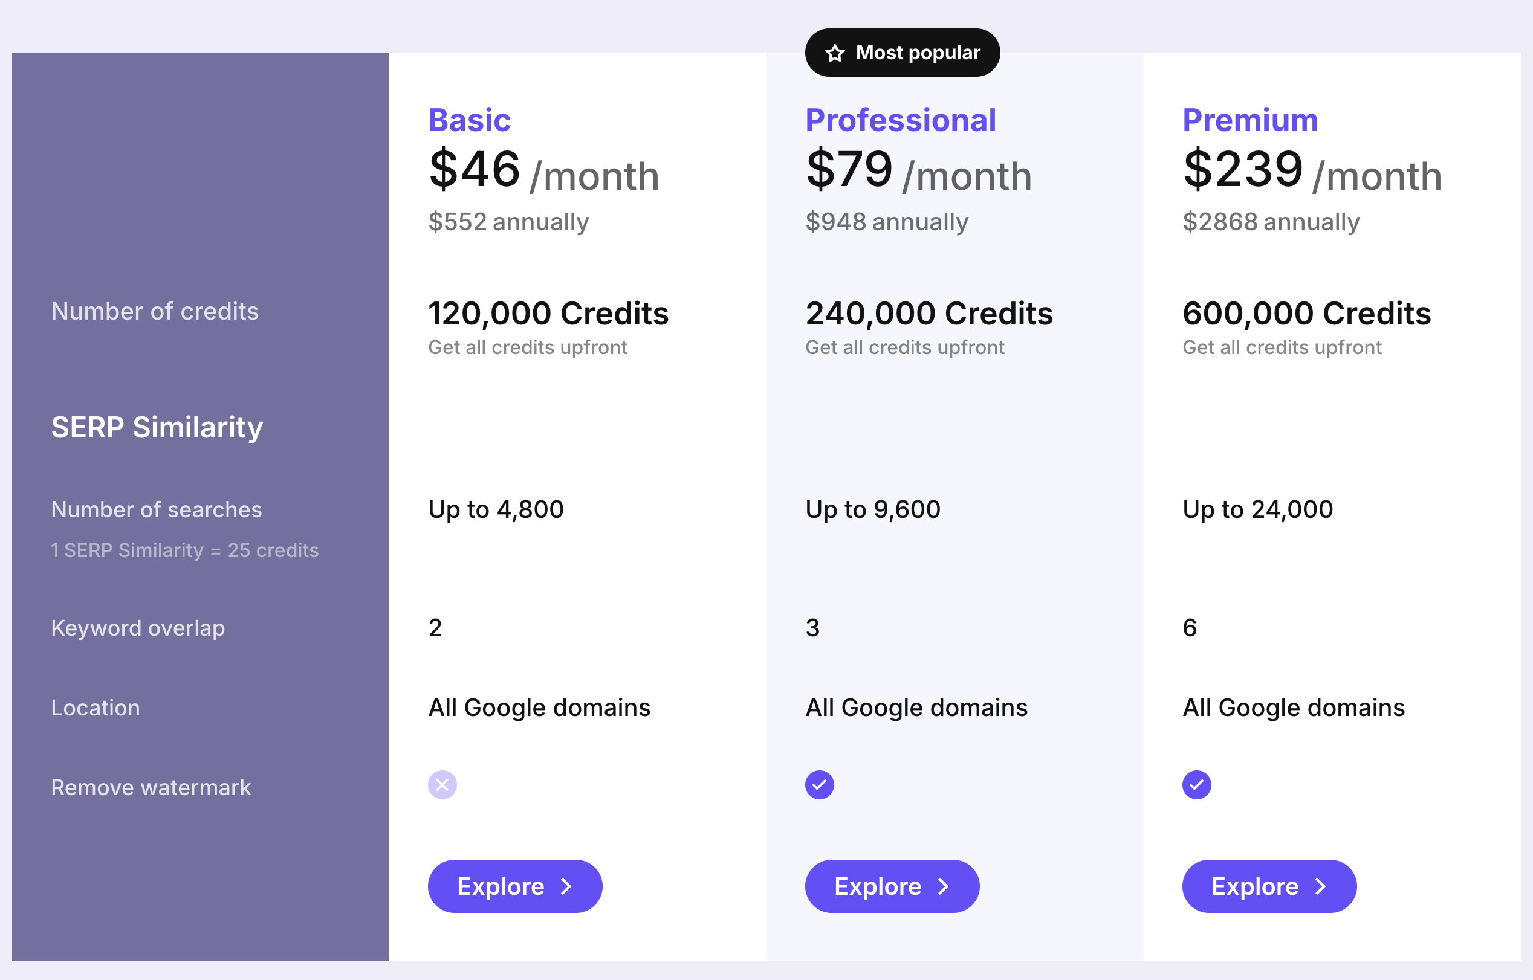1533x980 pixels.
Task: Click the X icon under Basic plan
Action: pos(442,785)
